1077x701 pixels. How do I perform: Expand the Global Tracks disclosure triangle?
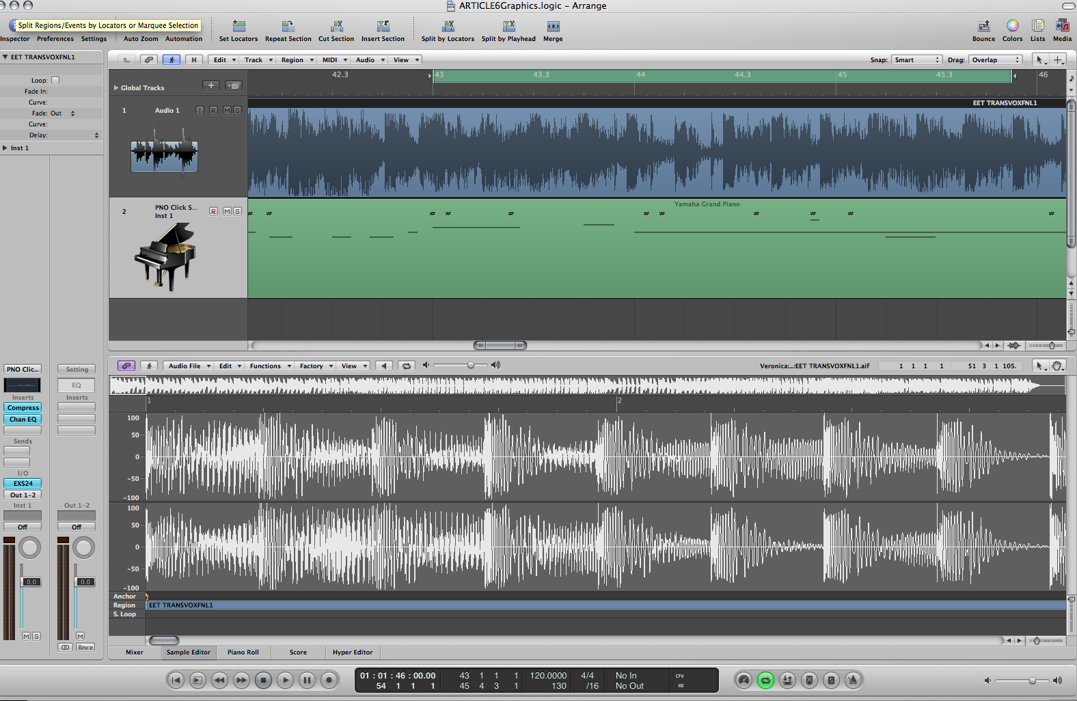pyautogui.click(x=116, y=87)
